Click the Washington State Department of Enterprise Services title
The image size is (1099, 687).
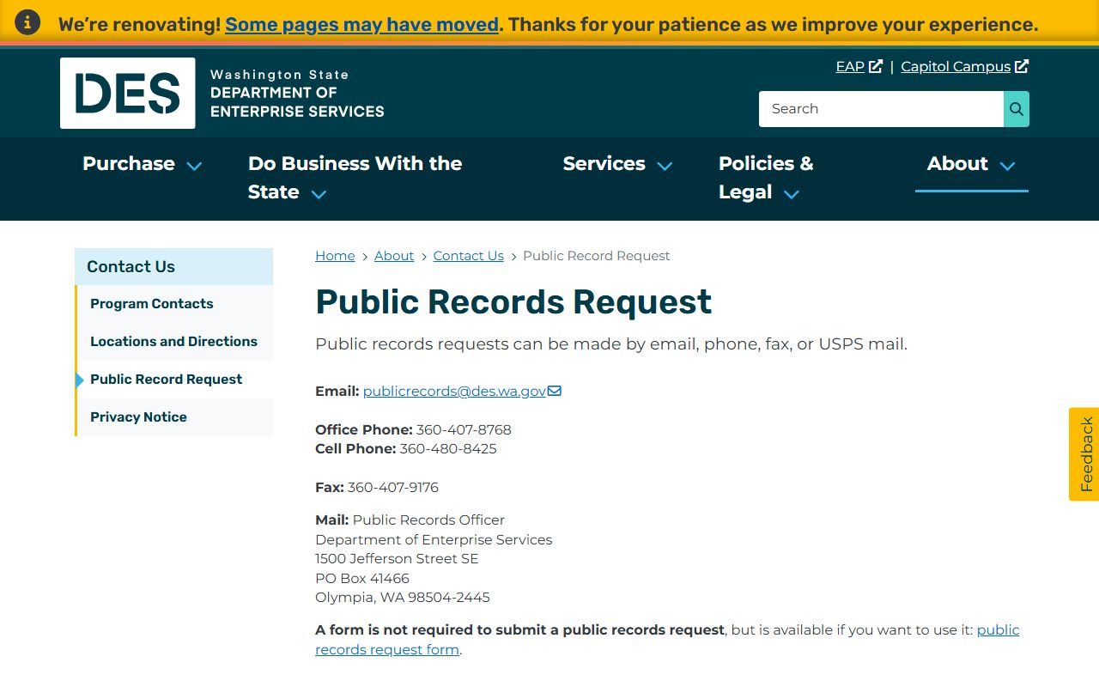click(297, 94)
